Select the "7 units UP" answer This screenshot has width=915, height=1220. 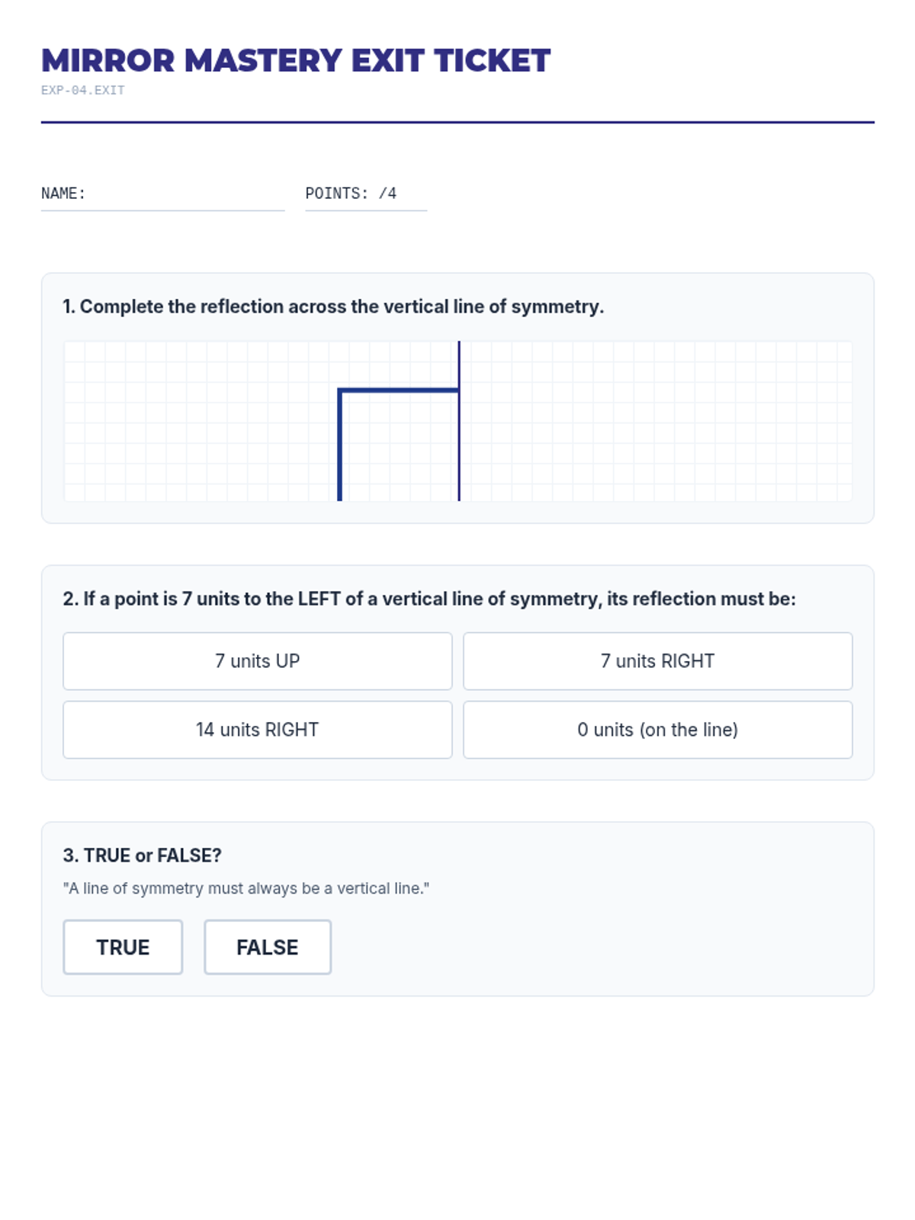(x=257, y=661)
